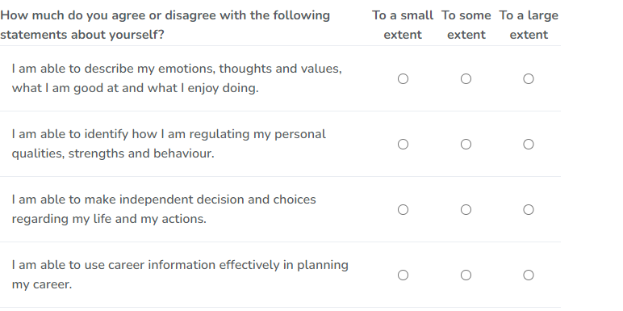The height and width of the screenshot is (311, 623).
Task: Click the question heading about agreeing with statements
Action: (x=165, y=25)
